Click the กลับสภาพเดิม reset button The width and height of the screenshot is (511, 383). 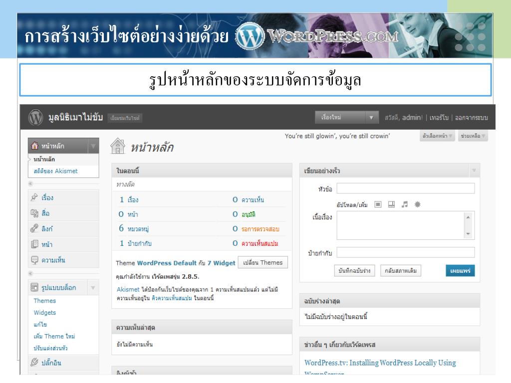tap(401, 270)
